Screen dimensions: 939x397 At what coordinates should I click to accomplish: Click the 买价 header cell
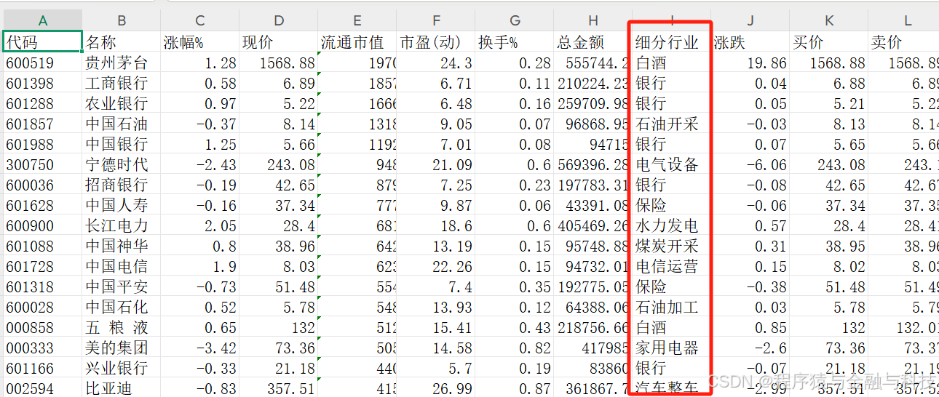[x=829, y=42]
